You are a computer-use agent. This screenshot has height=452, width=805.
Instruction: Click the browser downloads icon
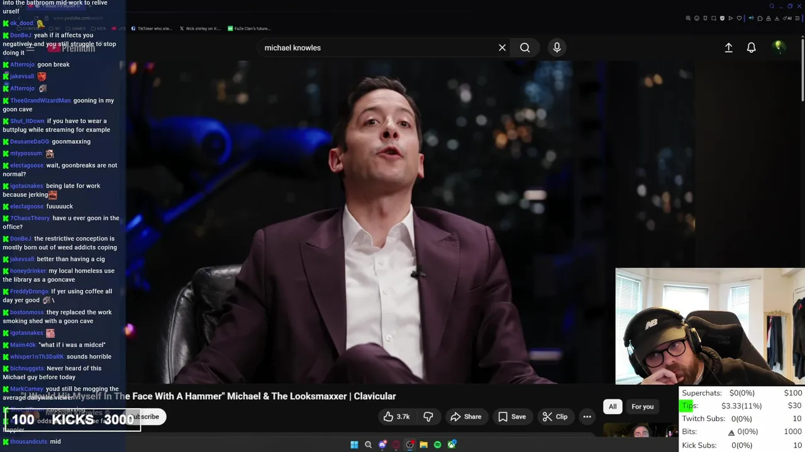(x=777, y=18)
